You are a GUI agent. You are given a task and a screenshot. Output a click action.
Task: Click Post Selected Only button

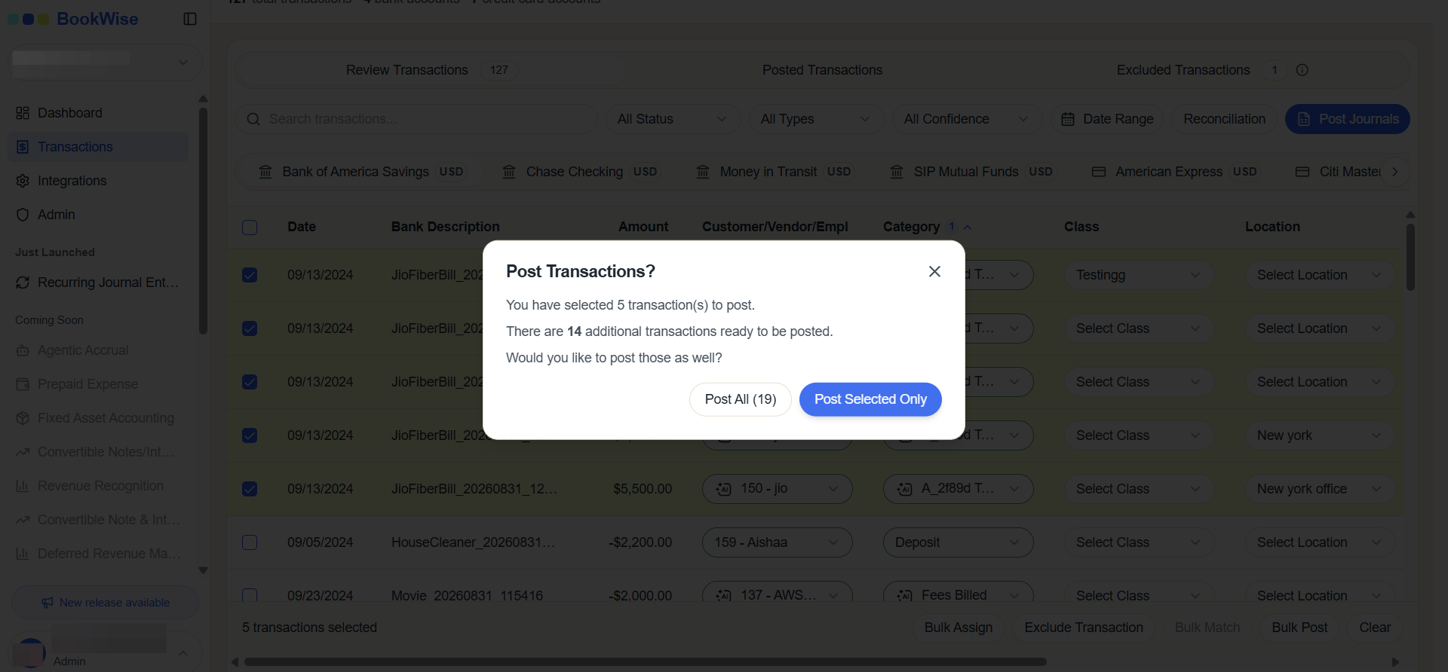tap(870, 399)
